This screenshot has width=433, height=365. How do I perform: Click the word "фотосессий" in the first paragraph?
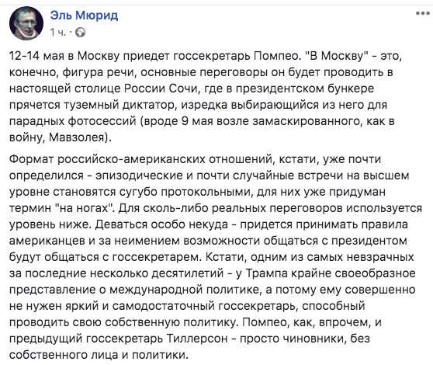point(102,121)
